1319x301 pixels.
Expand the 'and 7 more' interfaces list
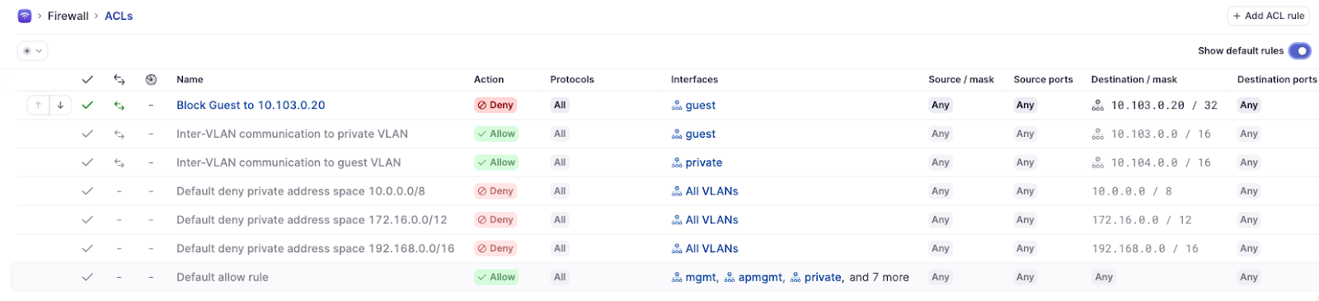879,278
